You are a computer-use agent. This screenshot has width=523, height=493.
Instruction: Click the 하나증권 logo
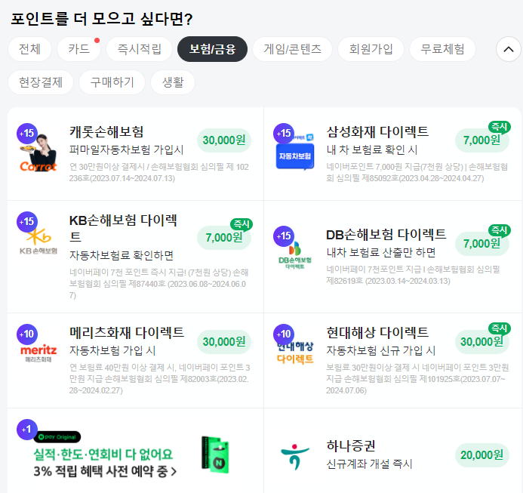pyautogui.click(x=295, y=456)
